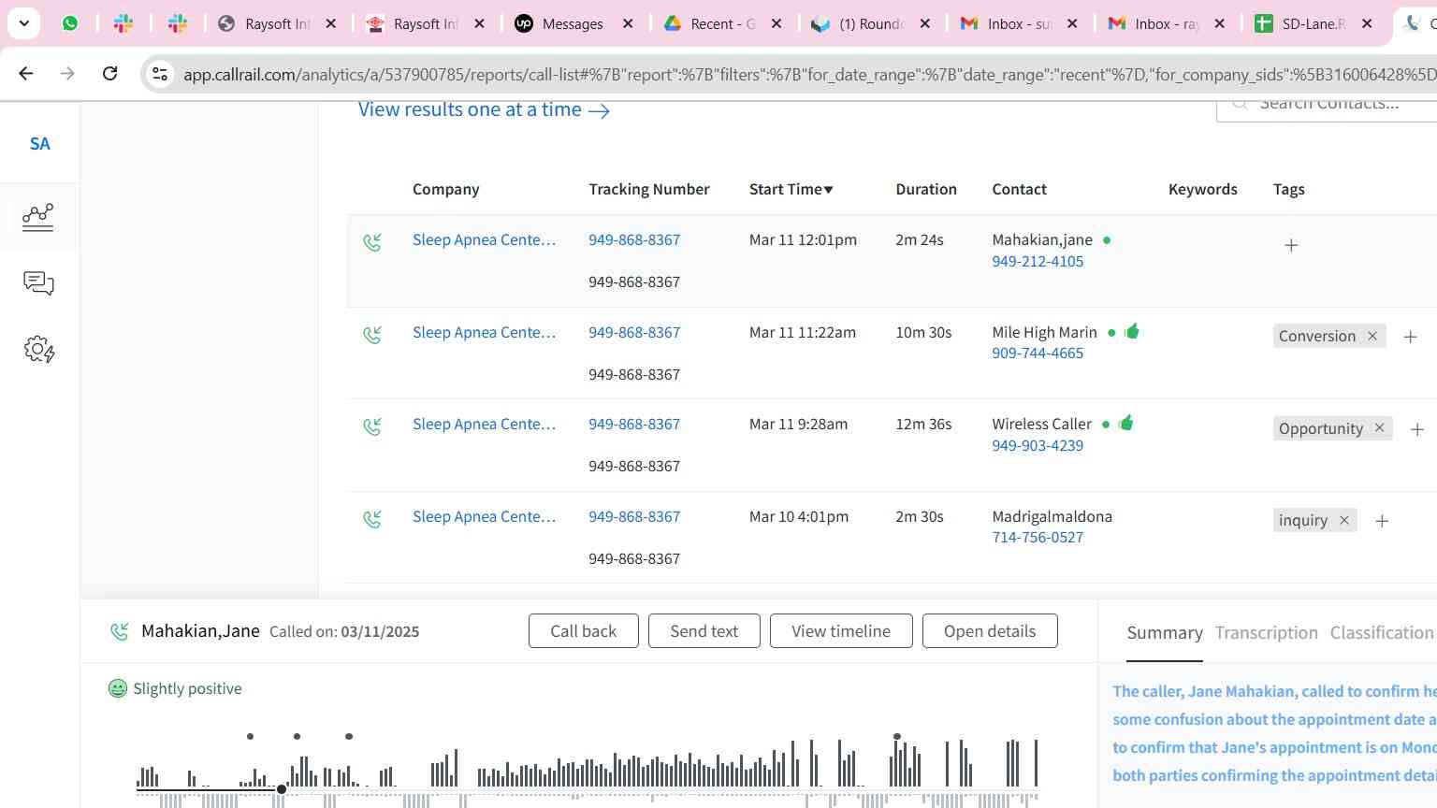
Task: Remove the Conversion tag
Action: click(x=1372, y=336)
